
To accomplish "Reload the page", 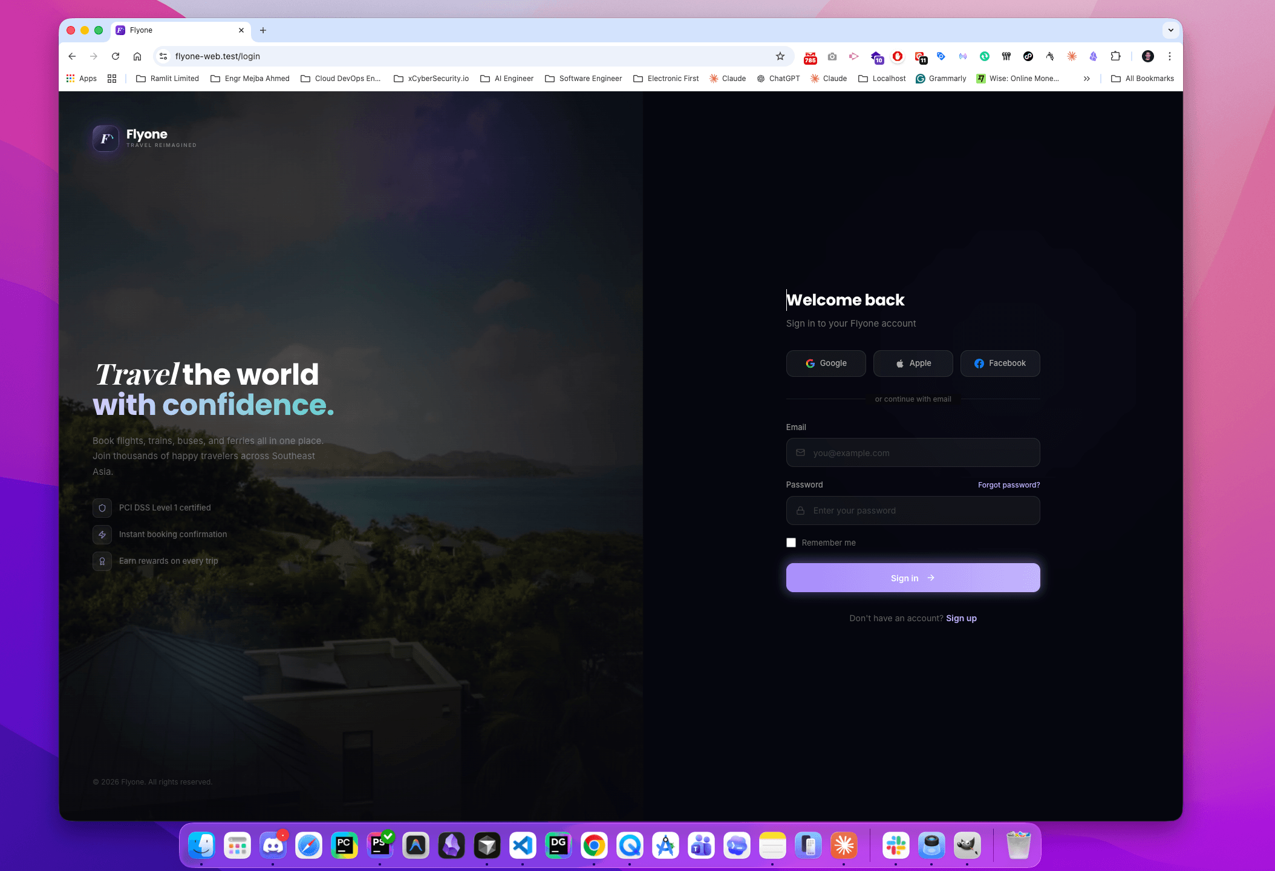I will (x=116, y=56).
